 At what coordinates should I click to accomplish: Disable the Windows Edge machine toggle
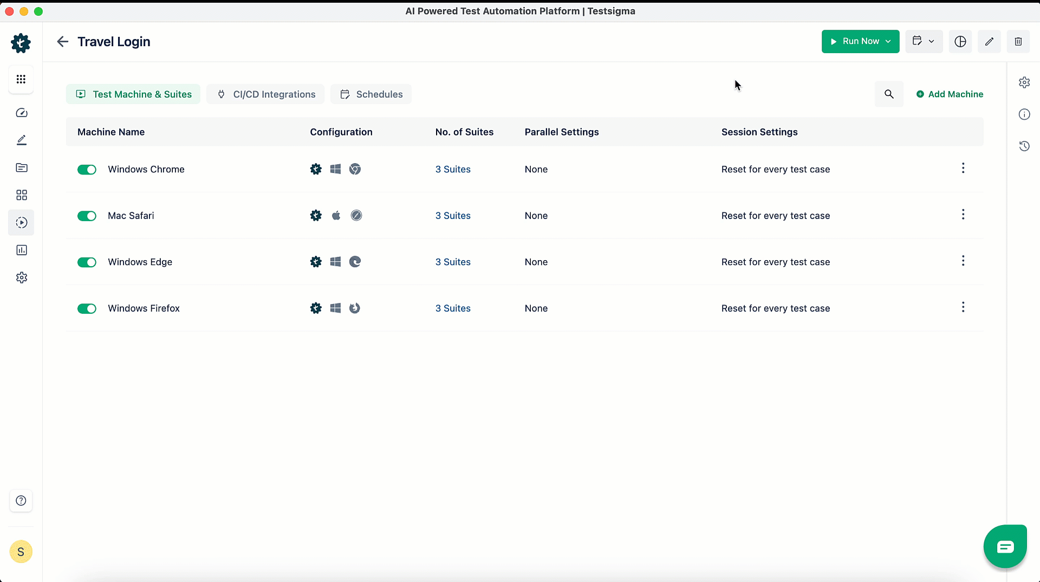(x=87, y=262)
